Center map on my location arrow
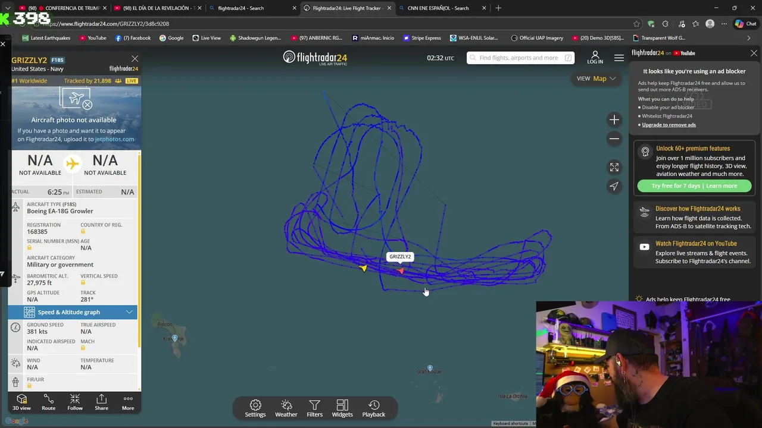 pyautogui.click(x=614, y=186)
